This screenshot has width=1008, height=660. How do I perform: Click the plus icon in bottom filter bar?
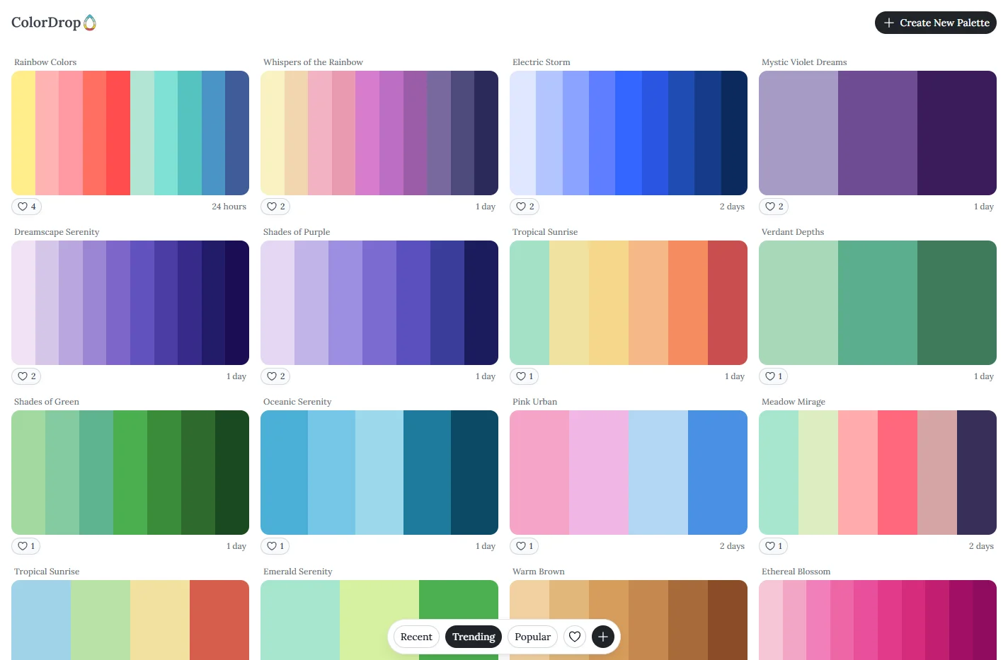[603, 637]
